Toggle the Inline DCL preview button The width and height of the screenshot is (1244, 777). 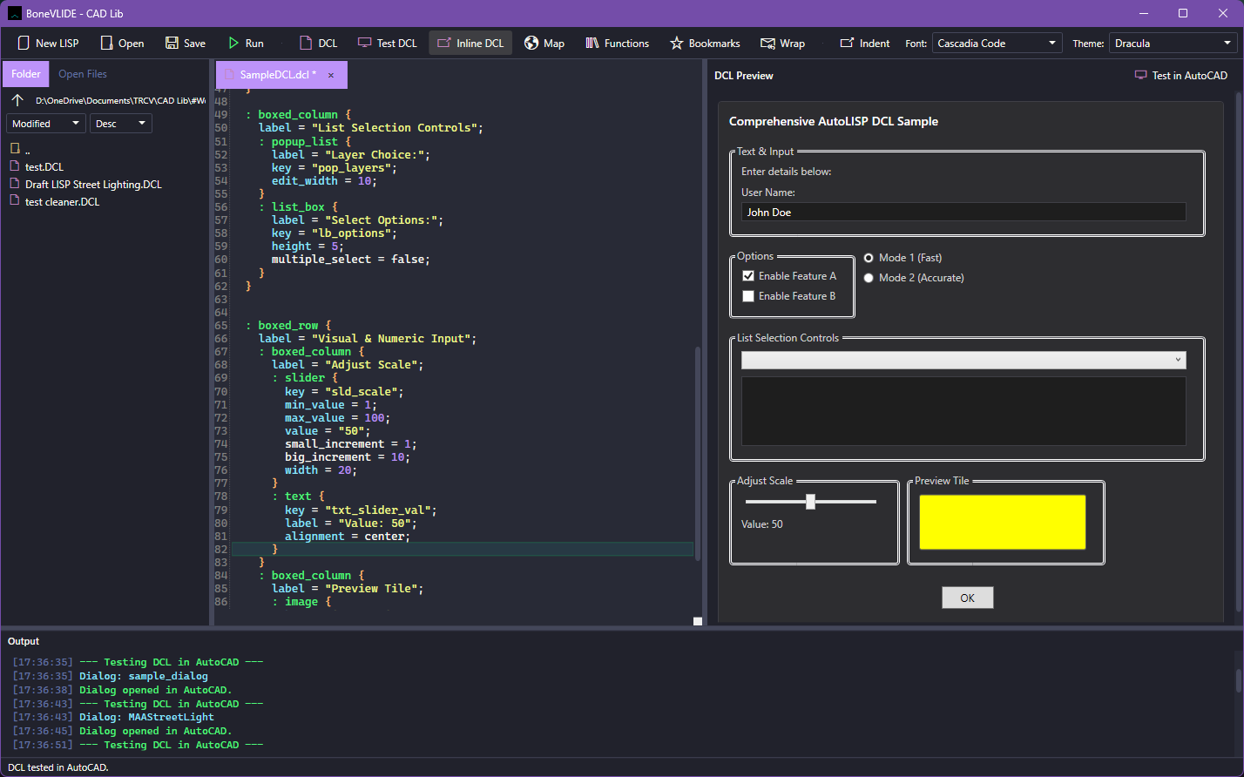click(470, 43)
